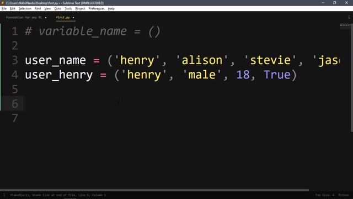Screen dimensions: 353x199
Task: Click the horizontal scrollbar thumb
Action: point(154,190)
